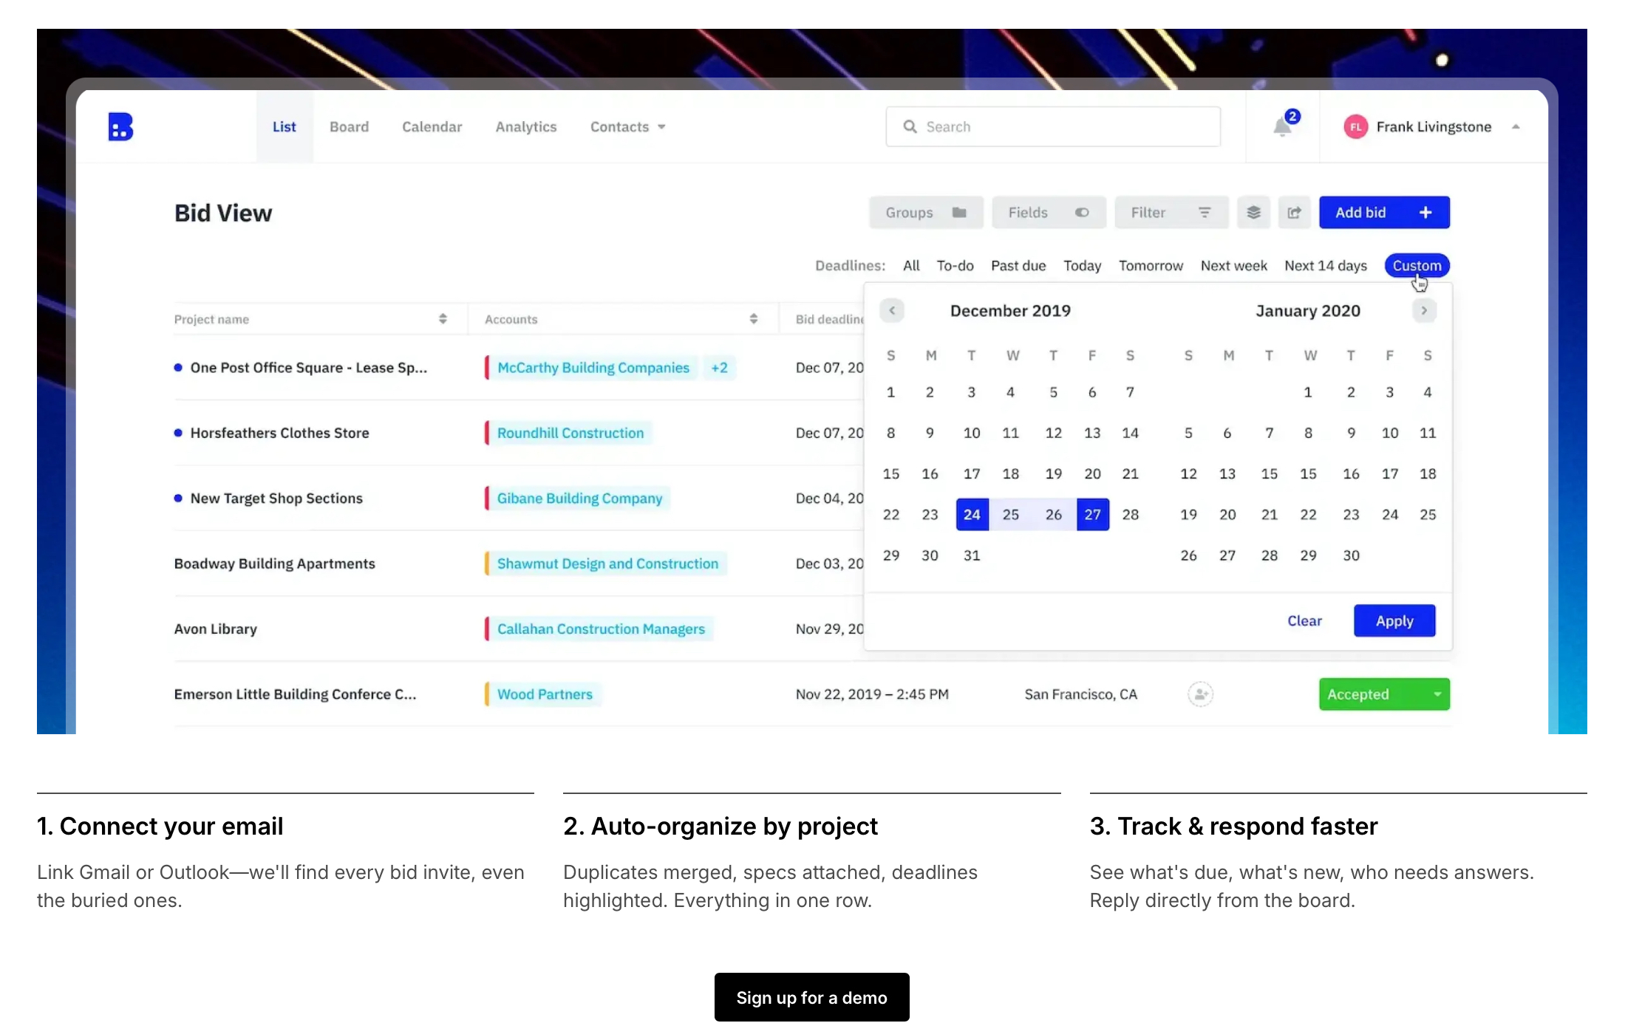The width and height of the screenshot is (1625, 1023).
Task: Click the notification bell icon
Action: click(1283, 127)
